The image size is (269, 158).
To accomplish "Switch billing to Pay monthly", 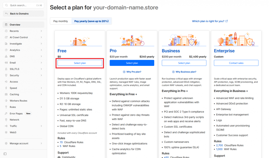I will (x=61, y=21).
